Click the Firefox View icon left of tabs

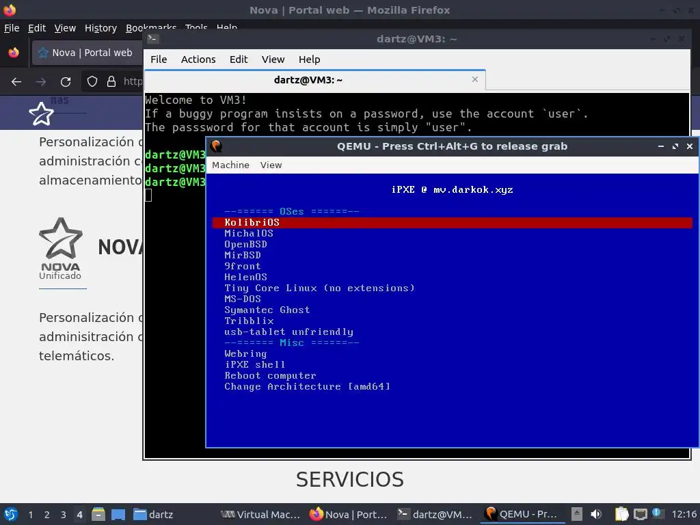[x=14, y=53]
